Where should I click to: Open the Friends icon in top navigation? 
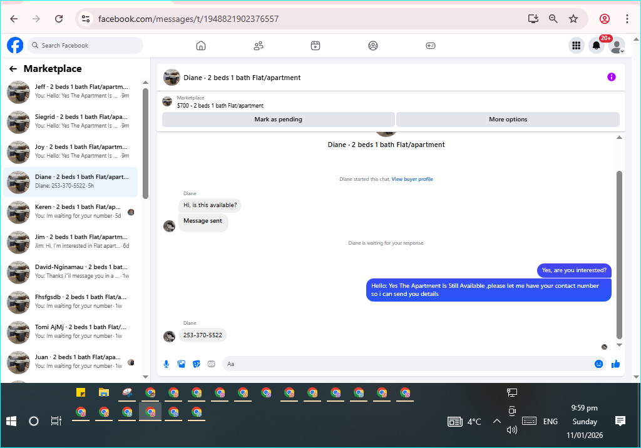click(259, 46)
